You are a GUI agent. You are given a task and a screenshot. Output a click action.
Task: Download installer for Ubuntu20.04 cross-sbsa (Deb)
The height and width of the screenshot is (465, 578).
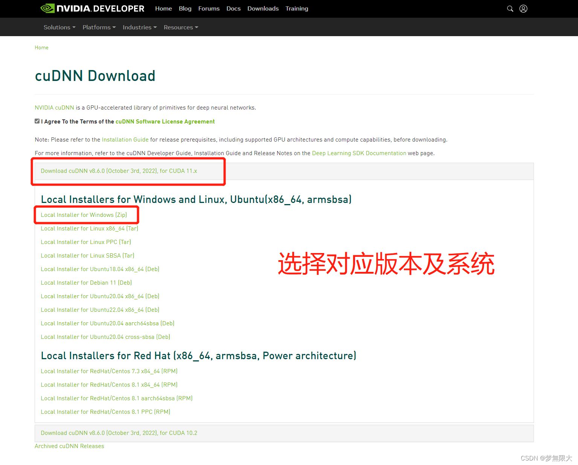[x=105, y=337]
